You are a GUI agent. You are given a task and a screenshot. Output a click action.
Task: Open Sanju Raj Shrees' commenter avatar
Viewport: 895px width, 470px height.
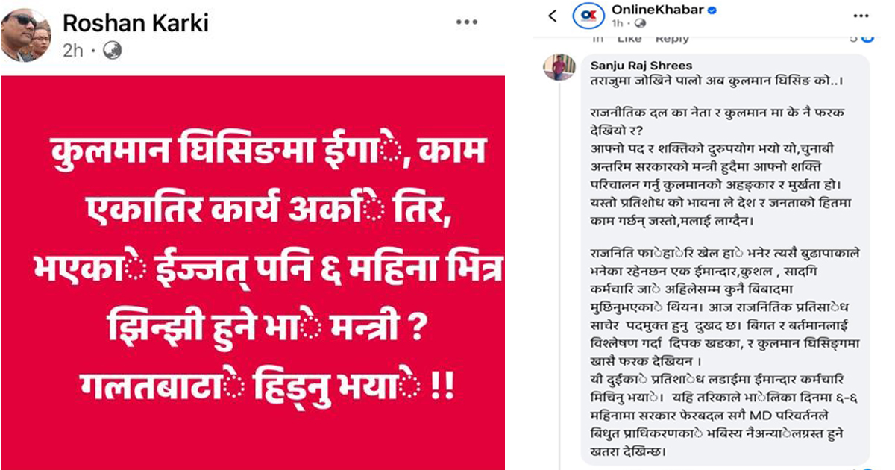pyautogui.click(x=559, y=67)
